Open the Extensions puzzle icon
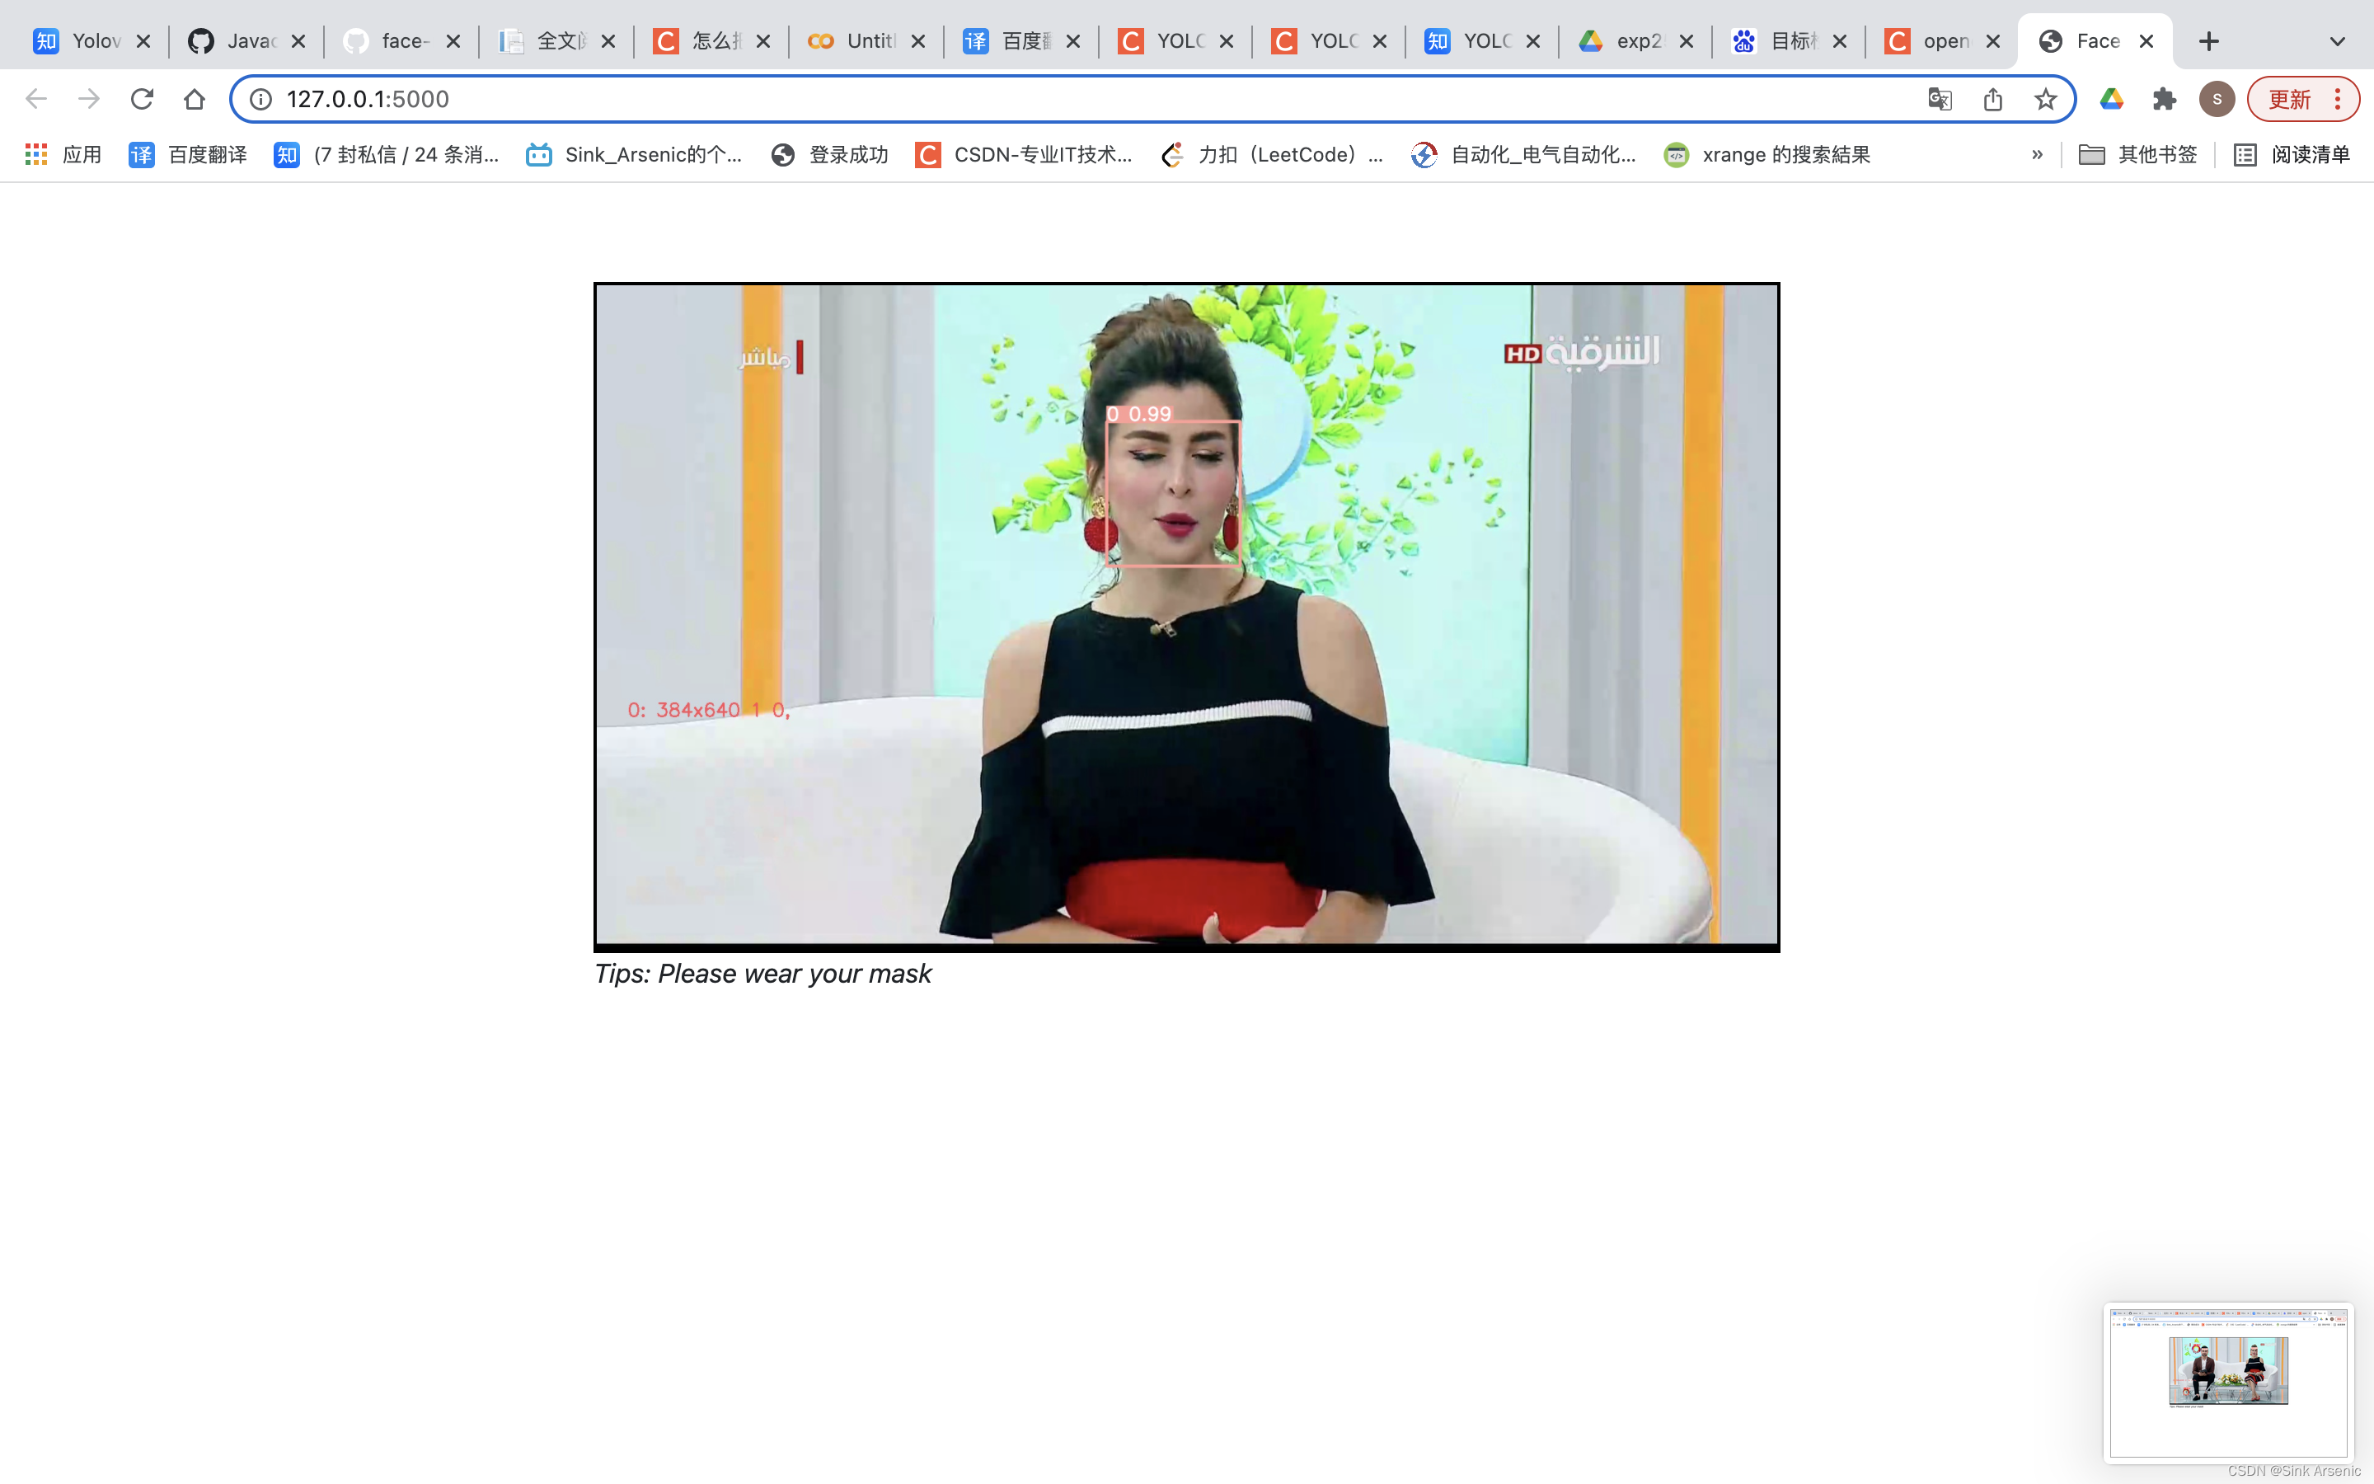The image size is (2374, 1484). [x=2164, y=99]
